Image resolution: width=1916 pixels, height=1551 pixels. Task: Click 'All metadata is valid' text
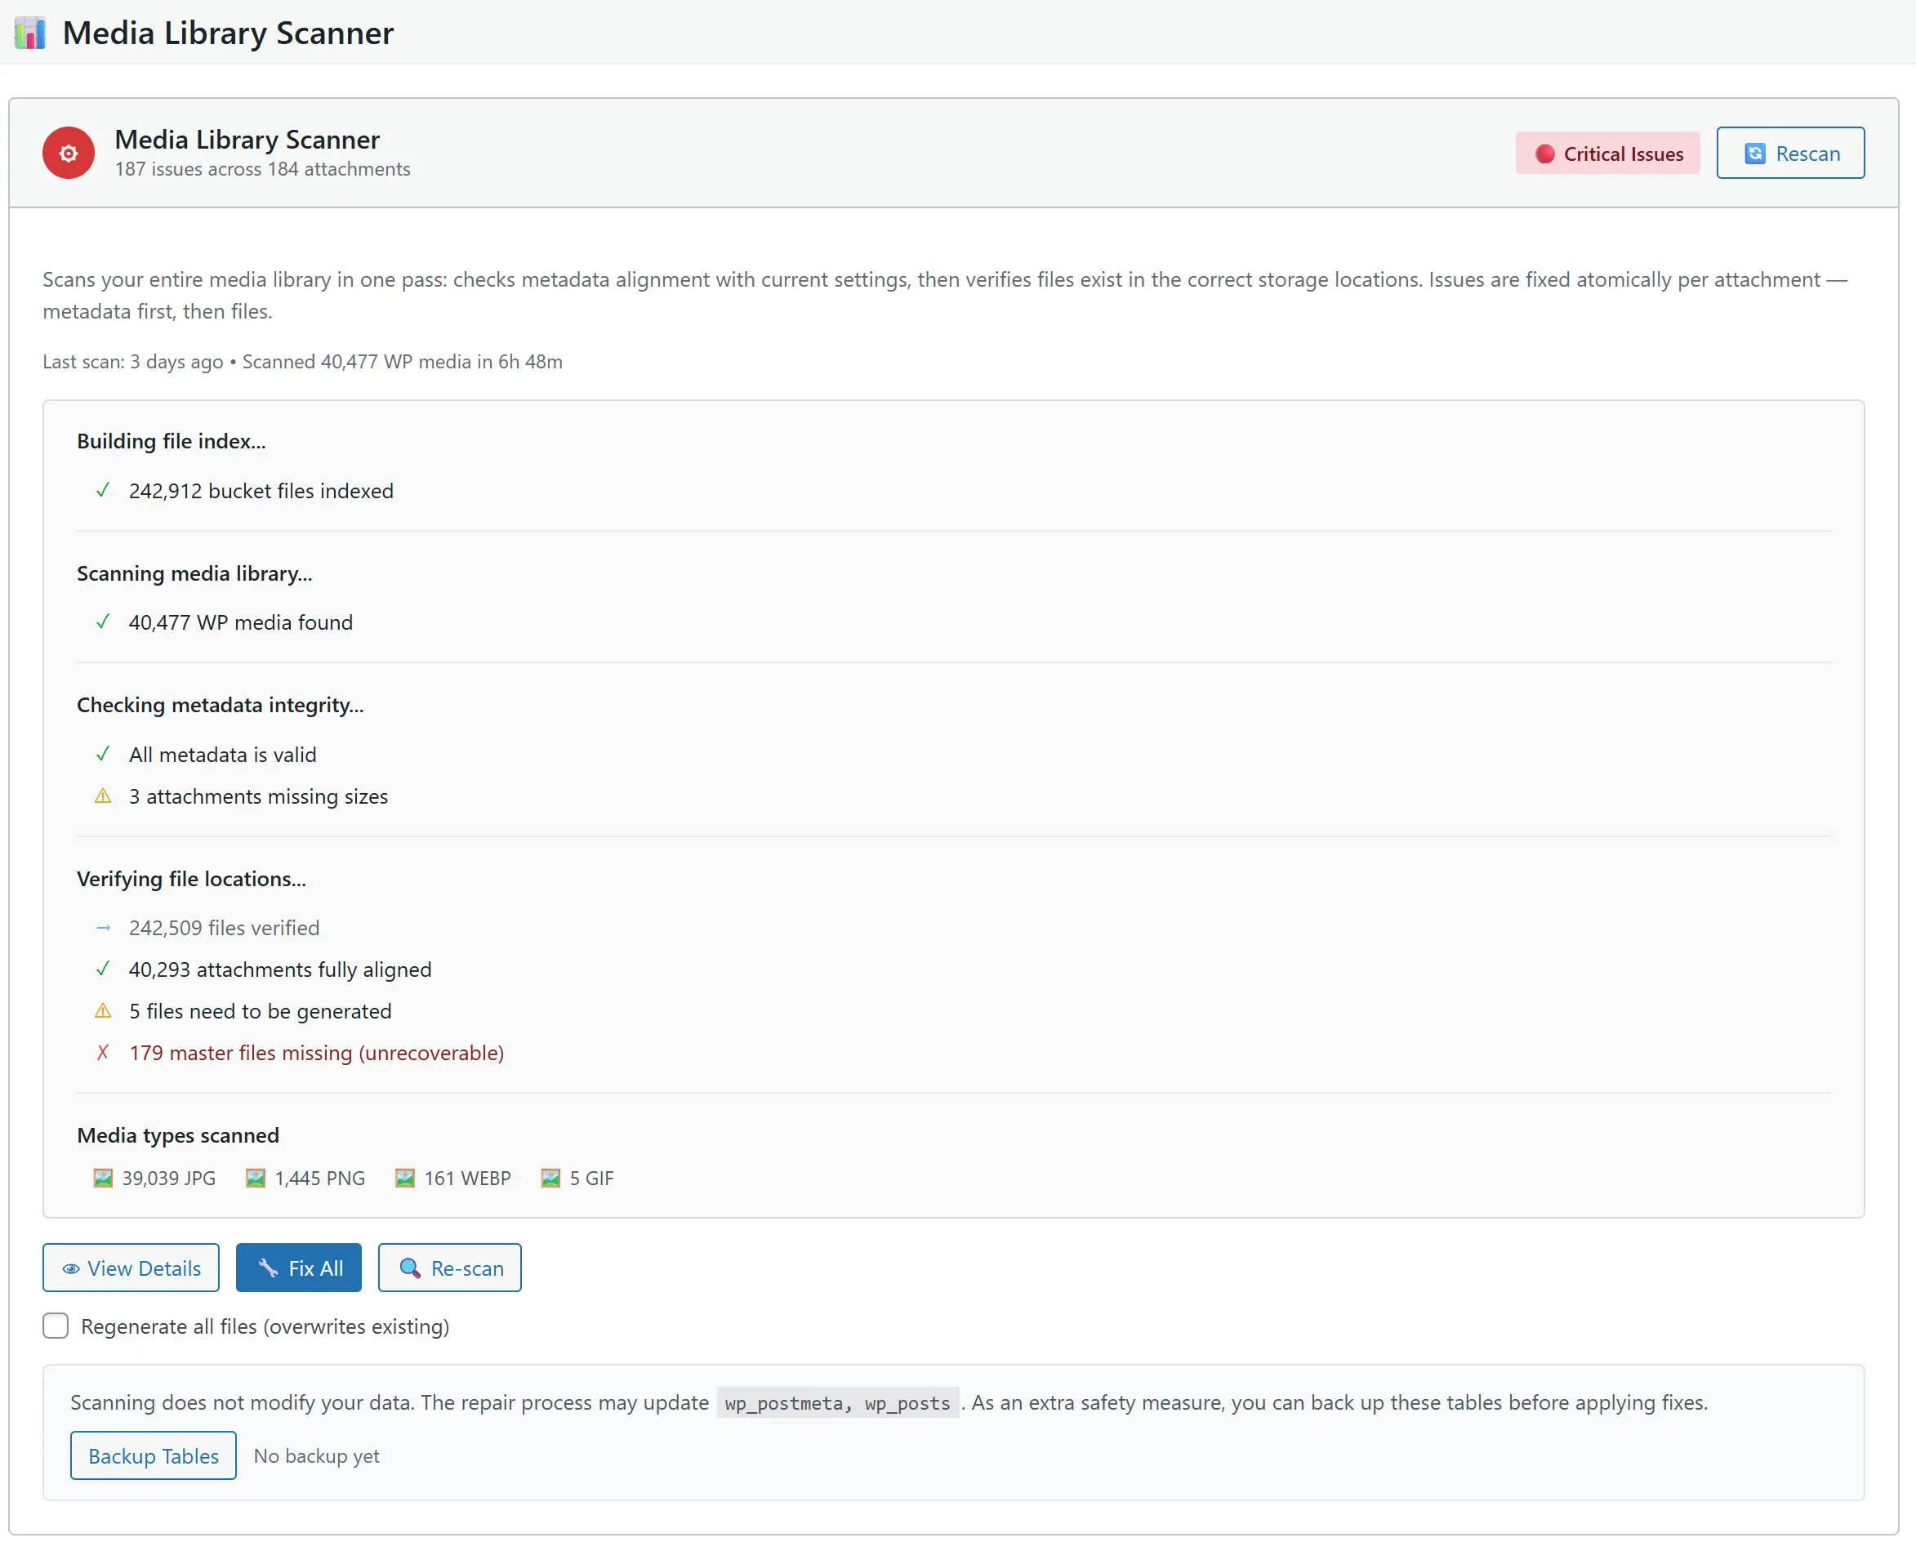(222, 754)
